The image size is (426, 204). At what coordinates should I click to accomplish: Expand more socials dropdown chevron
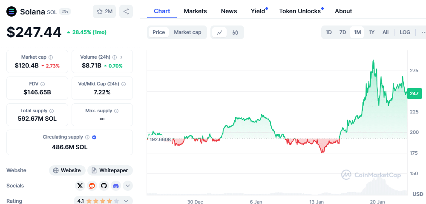click(128, 186)
